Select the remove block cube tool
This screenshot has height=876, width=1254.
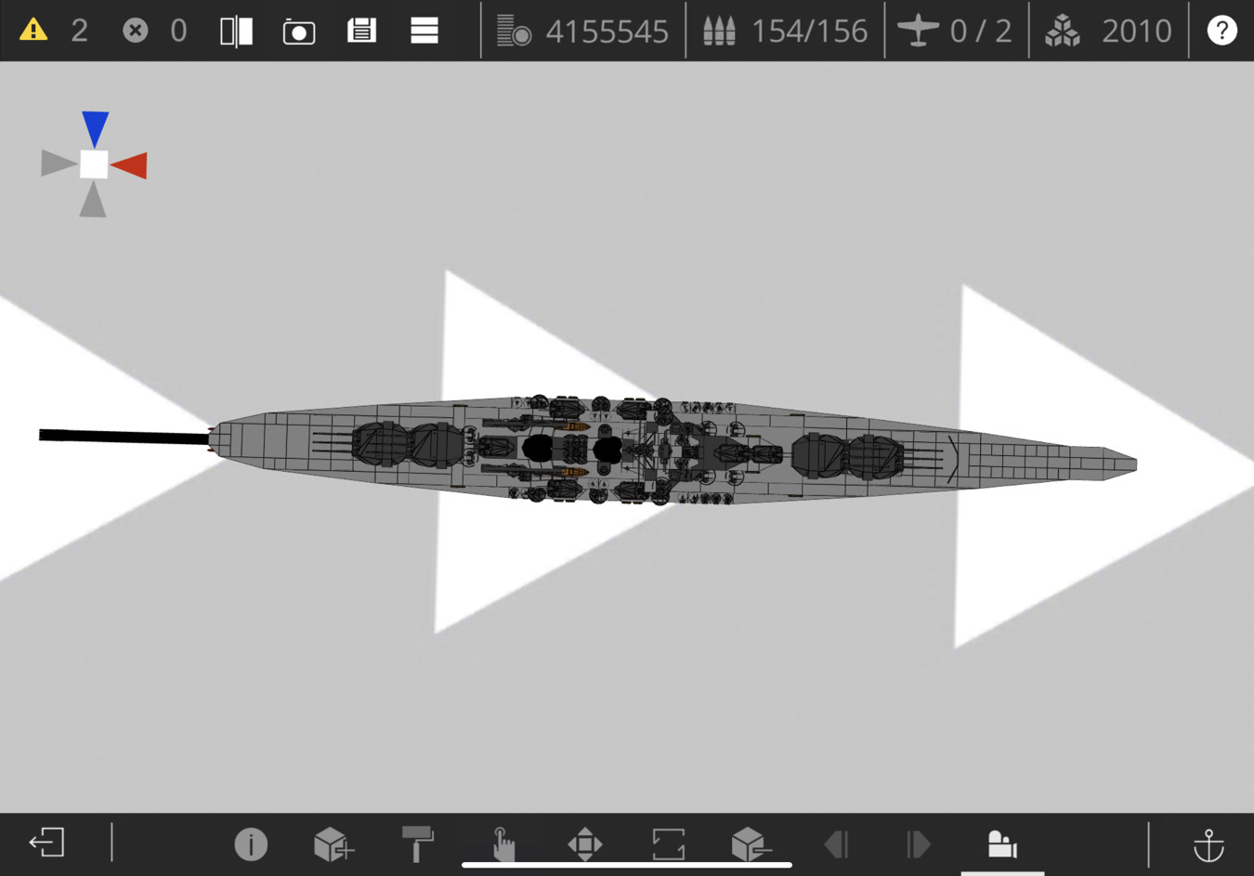tap(751, 844)
